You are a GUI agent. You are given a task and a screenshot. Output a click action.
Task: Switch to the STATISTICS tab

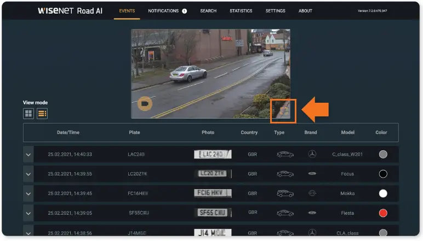[x=241, y=11]
